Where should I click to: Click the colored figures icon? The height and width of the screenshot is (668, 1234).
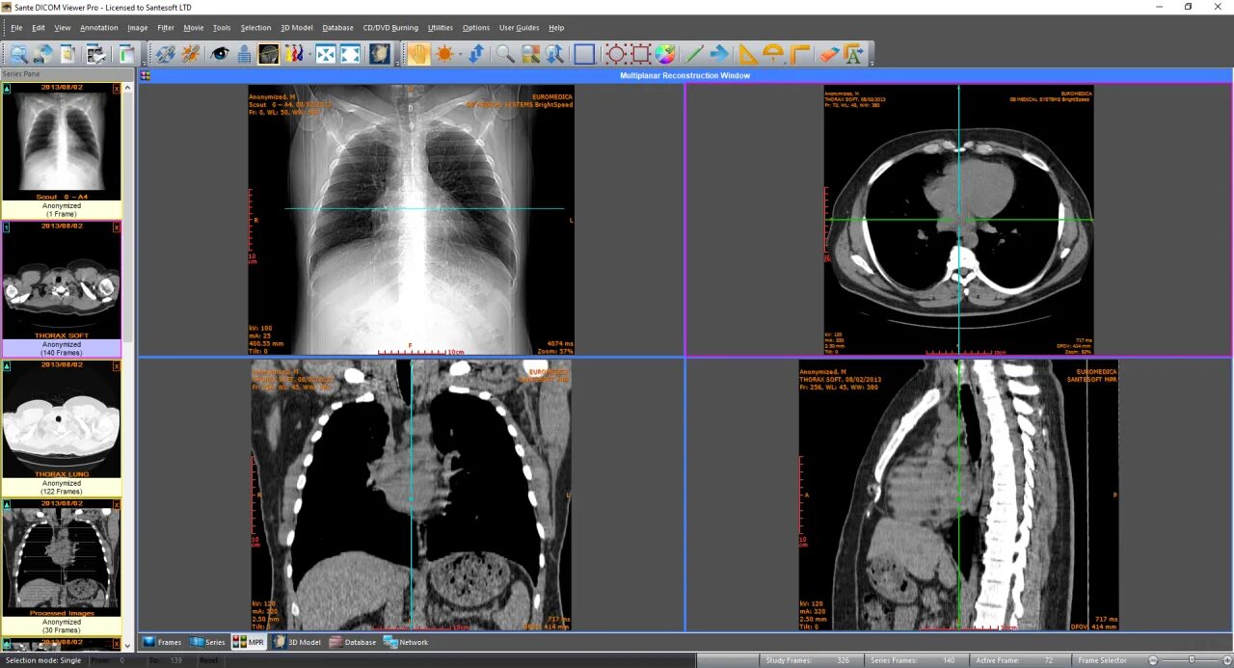pyautogui.click(x=293, y=54)
